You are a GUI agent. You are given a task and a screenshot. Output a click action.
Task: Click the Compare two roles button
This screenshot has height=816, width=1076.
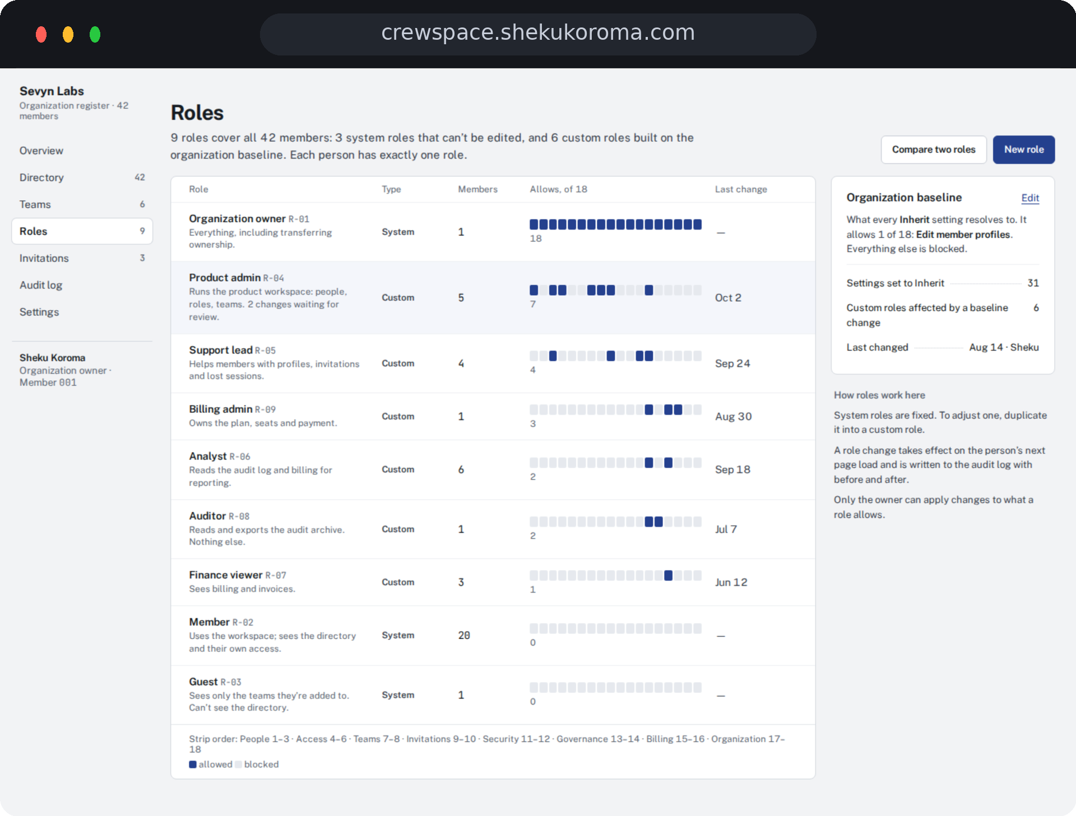(934, 150)
